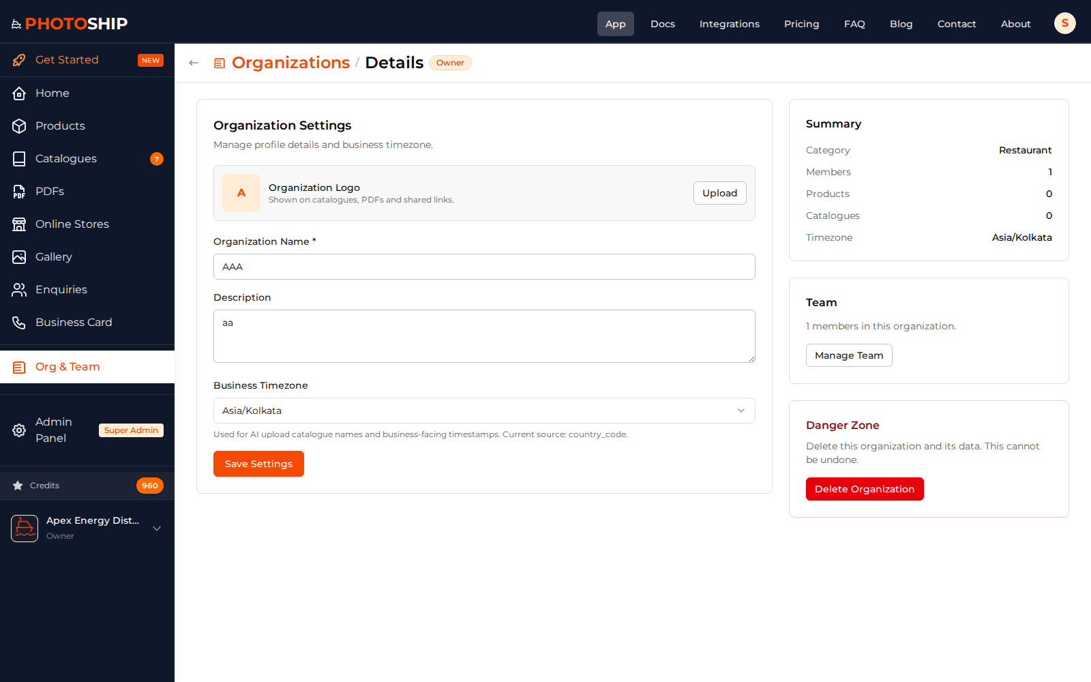Select Business Card in sidebar
This screenshot has width=1091, height=682.
pyautogui.click(x=87, y=323)
